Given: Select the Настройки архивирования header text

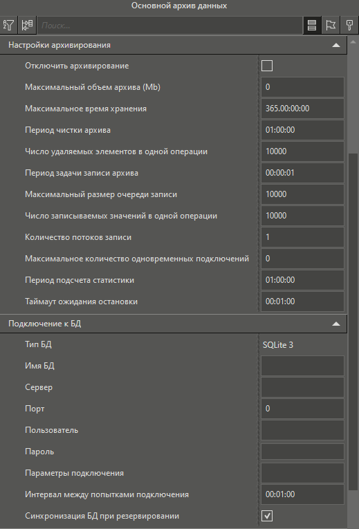Looking at the screenshot, I should click(59, 45).
